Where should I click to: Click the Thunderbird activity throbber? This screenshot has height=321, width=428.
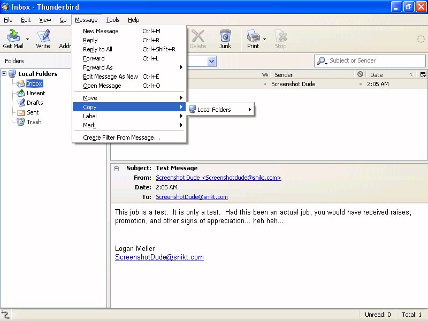421,39
